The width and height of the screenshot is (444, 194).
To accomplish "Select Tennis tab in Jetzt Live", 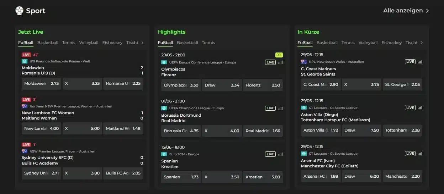I will coord(69,43).
